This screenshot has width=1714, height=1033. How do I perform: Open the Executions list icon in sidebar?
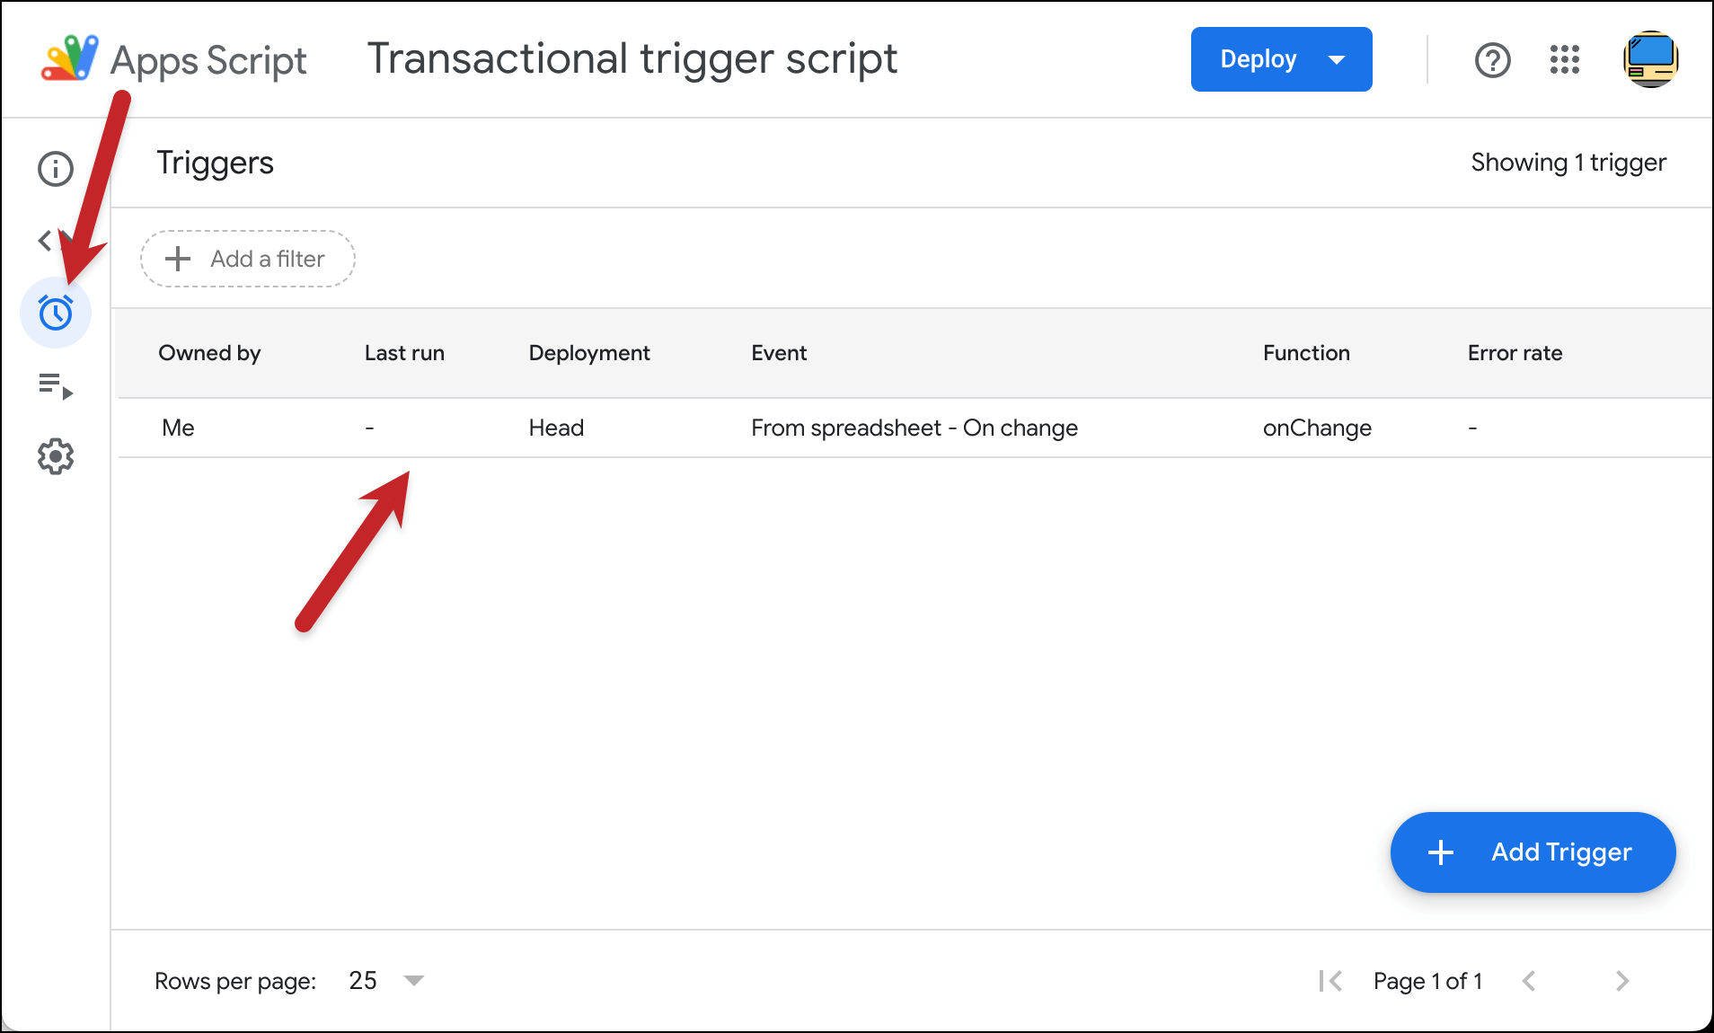click(56, 385)
